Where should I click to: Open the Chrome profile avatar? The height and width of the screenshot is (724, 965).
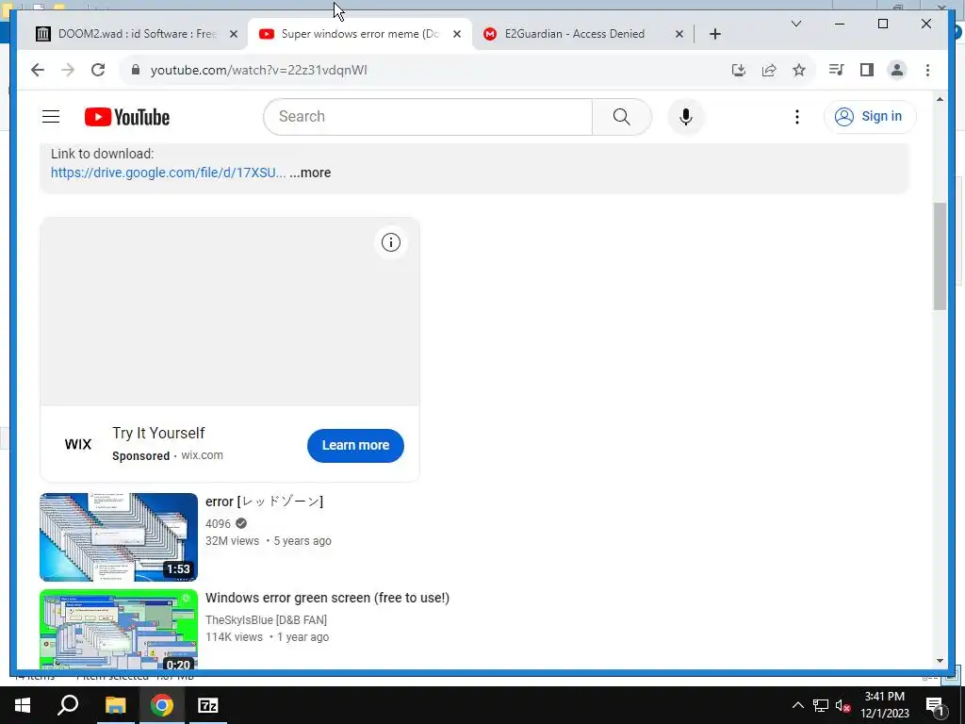tap(897, 70)
